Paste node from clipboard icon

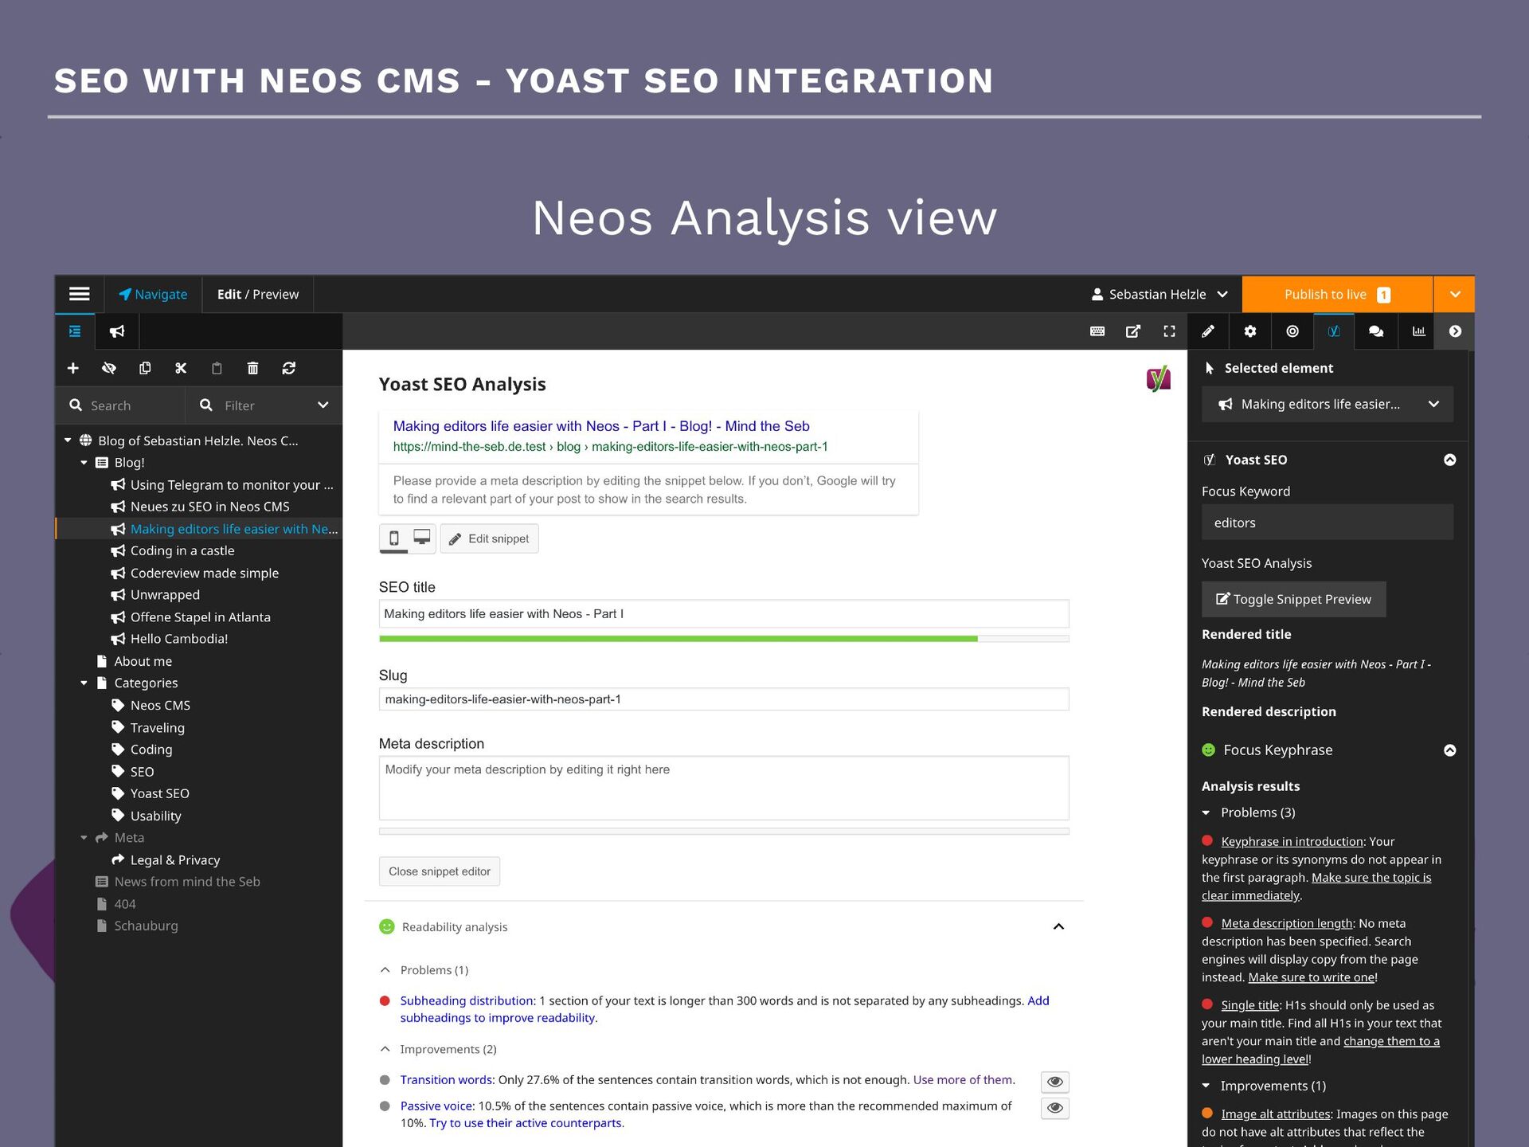coord(217,368)
